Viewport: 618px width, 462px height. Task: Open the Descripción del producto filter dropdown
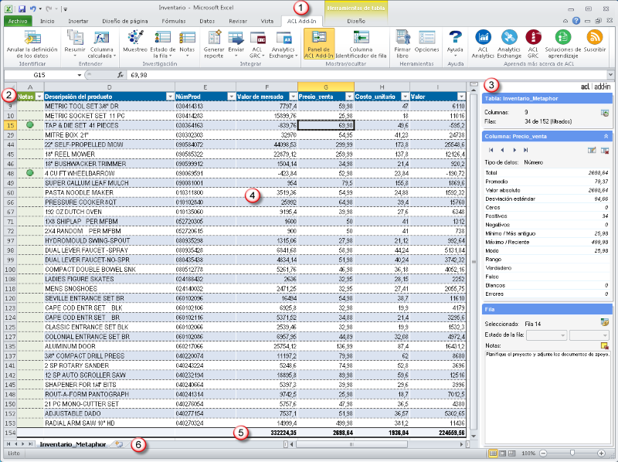168,97
